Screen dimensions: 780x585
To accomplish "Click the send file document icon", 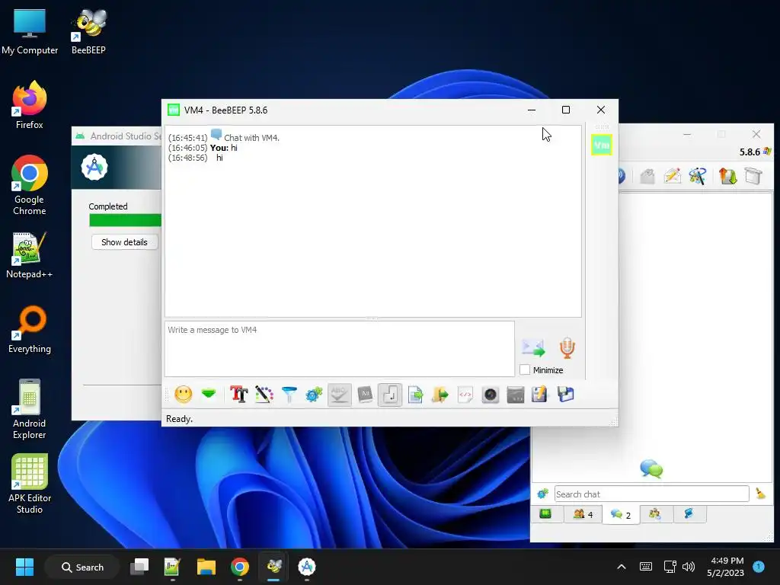I will tap(415, 395).
